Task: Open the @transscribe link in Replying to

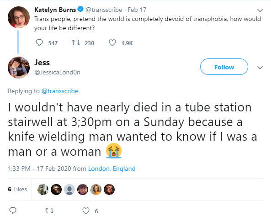Action: (60, 91)
